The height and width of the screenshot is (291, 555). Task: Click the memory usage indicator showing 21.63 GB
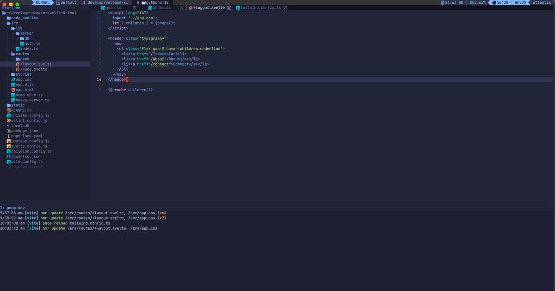point(452,2)
